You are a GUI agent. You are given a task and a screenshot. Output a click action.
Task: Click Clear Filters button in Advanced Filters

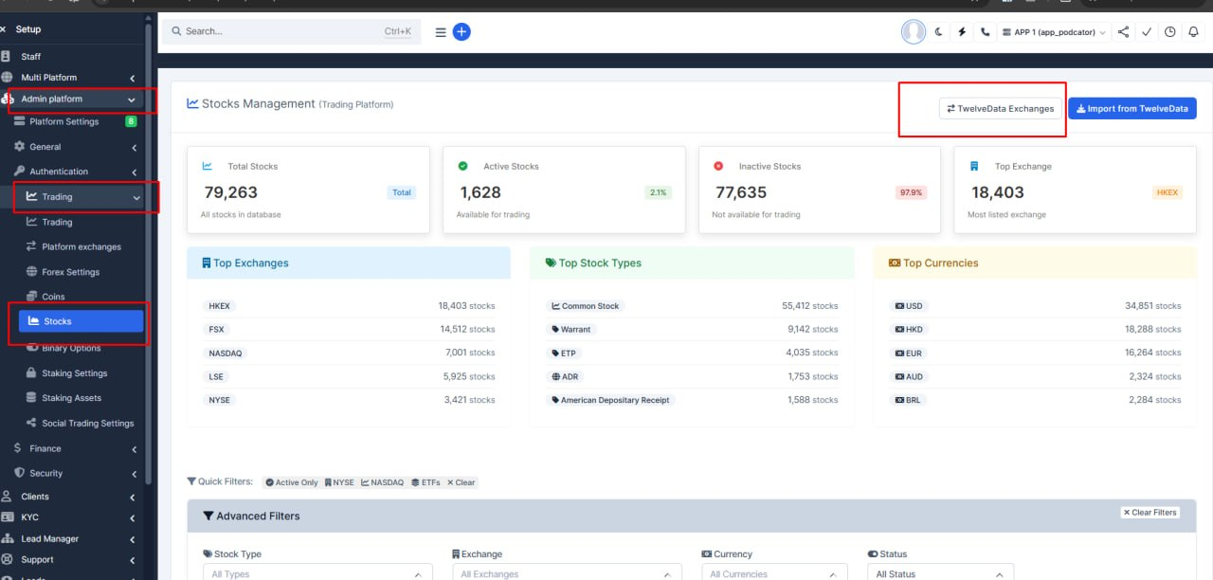coord(1150,513)
